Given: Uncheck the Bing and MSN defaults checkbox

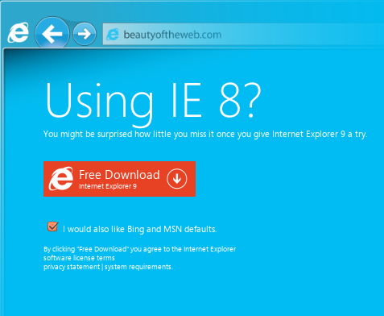Looking at the screenshot, I should (x=52, y=227).
